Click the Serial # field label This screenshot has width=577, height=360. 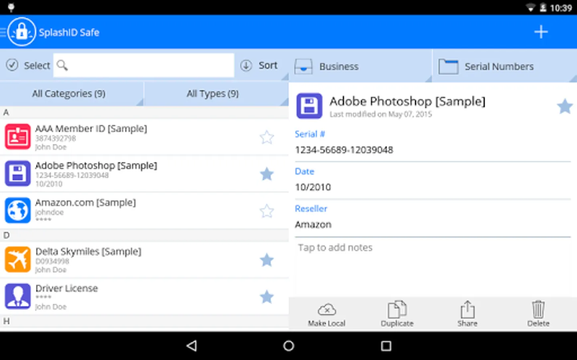click(310, 134)
